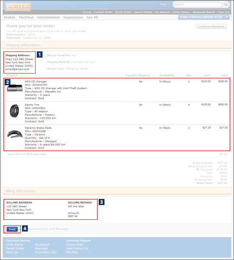Open the Save 20% on all Brake Pads promotion
Screen dimensions: 234x260
27,154
